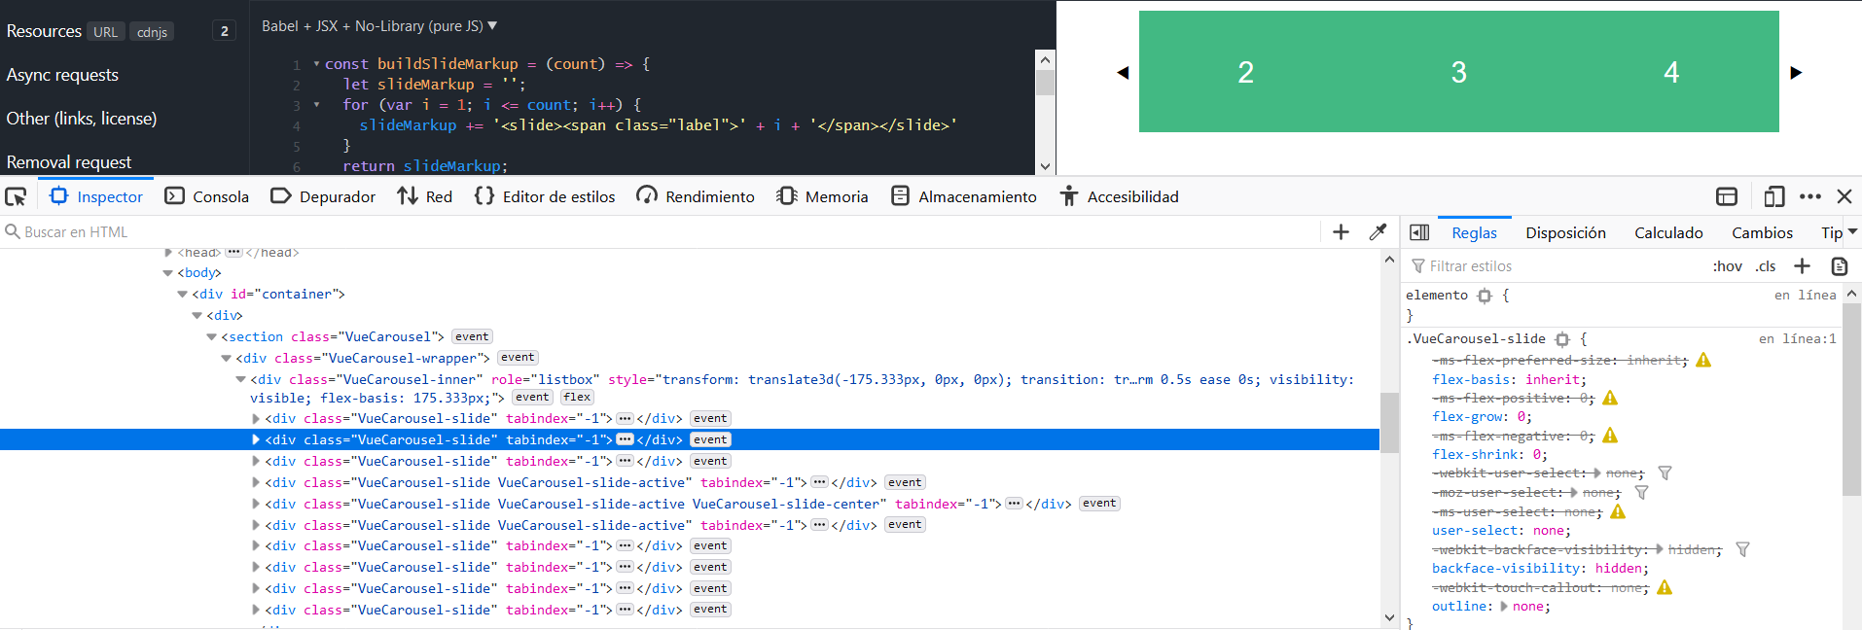Switch to the Calculado tab
This screenshot has height=630, width=1862.
click(1668, 233)
